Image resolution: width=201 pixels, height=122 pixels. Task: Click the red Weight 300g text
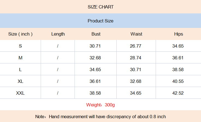100,105
